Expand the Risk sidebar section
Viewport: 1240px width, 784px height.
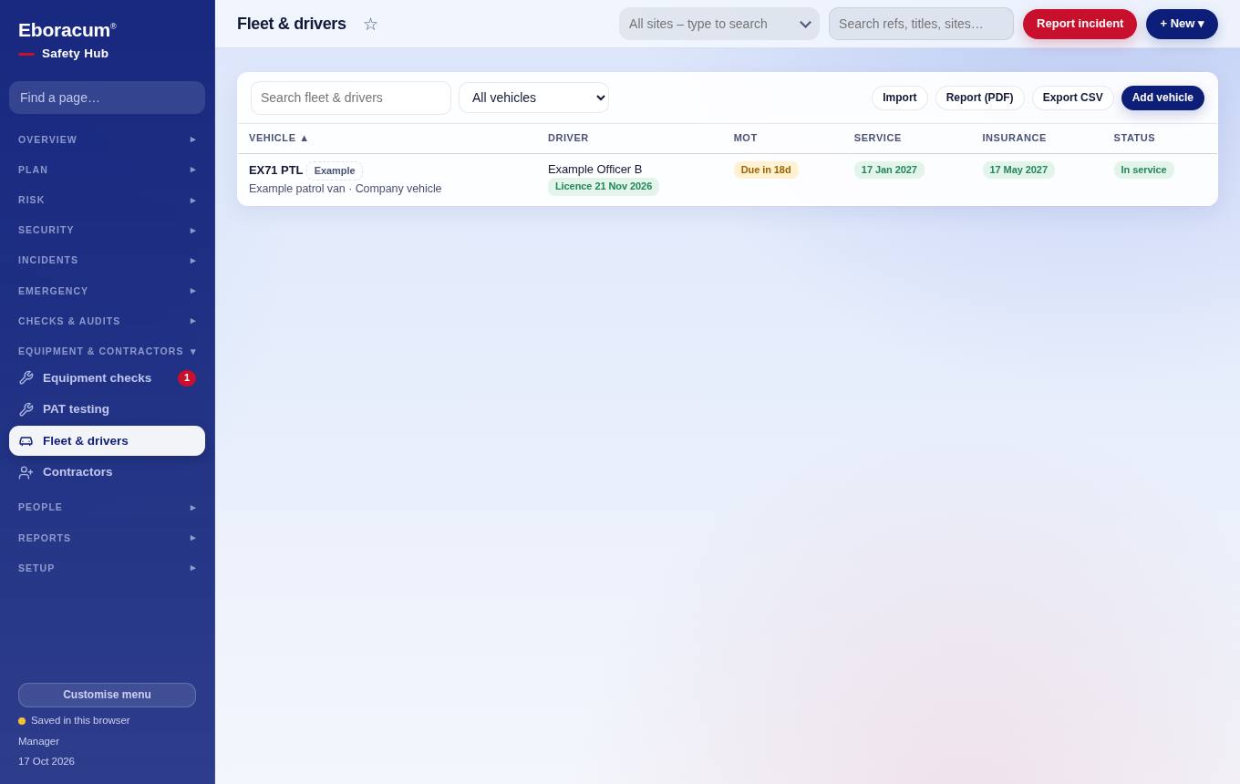pos(107,200)
